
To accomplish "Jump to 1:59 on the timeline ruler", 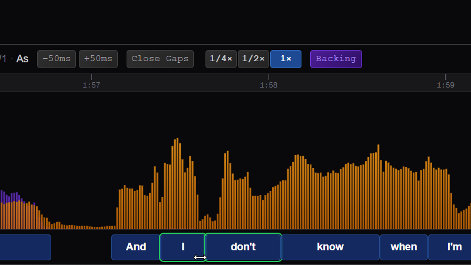I will (446, 85).
